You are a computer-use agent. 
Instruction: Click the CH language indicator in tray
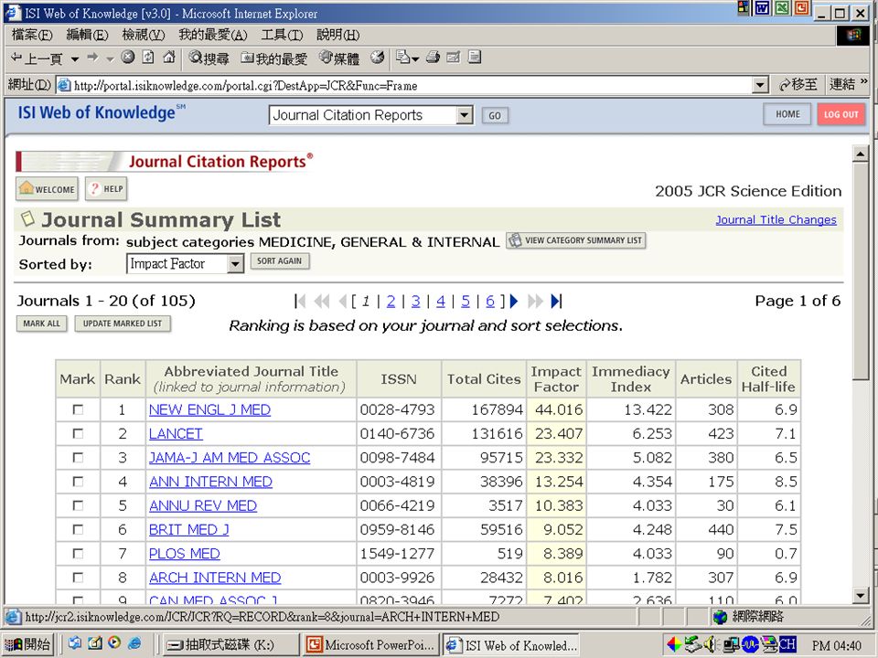(x=787, y=644)
